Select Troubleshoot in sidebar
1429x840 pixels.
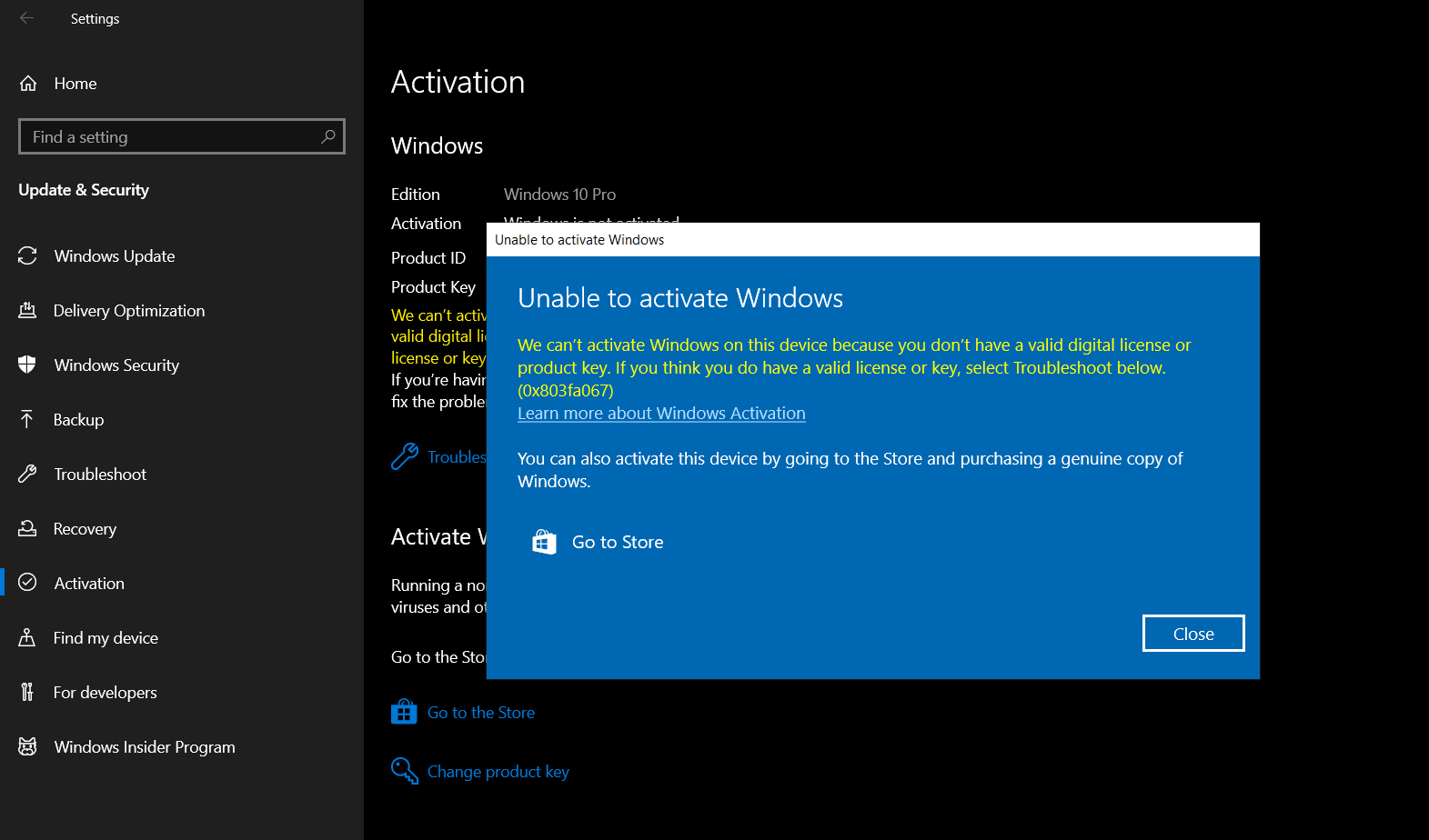[100, 475]
